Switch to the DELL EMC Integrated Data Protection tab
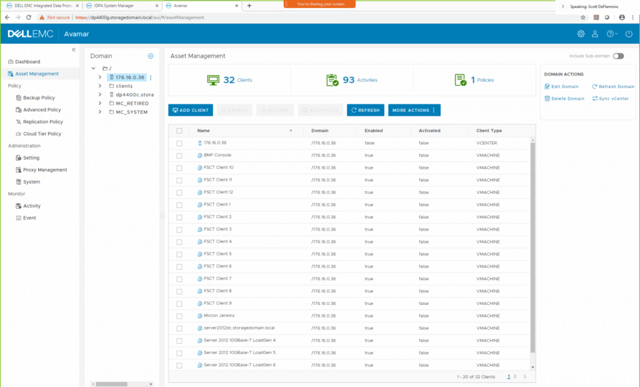Screen dimensions: 640x387 point(42,6)
